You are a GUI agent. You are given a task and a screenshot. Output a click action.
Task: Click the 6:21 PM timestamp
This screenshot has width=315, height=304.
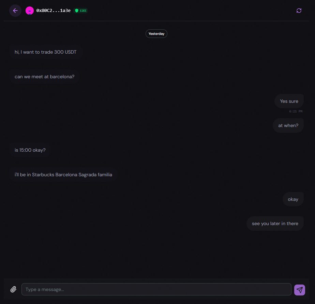[296, 111]
